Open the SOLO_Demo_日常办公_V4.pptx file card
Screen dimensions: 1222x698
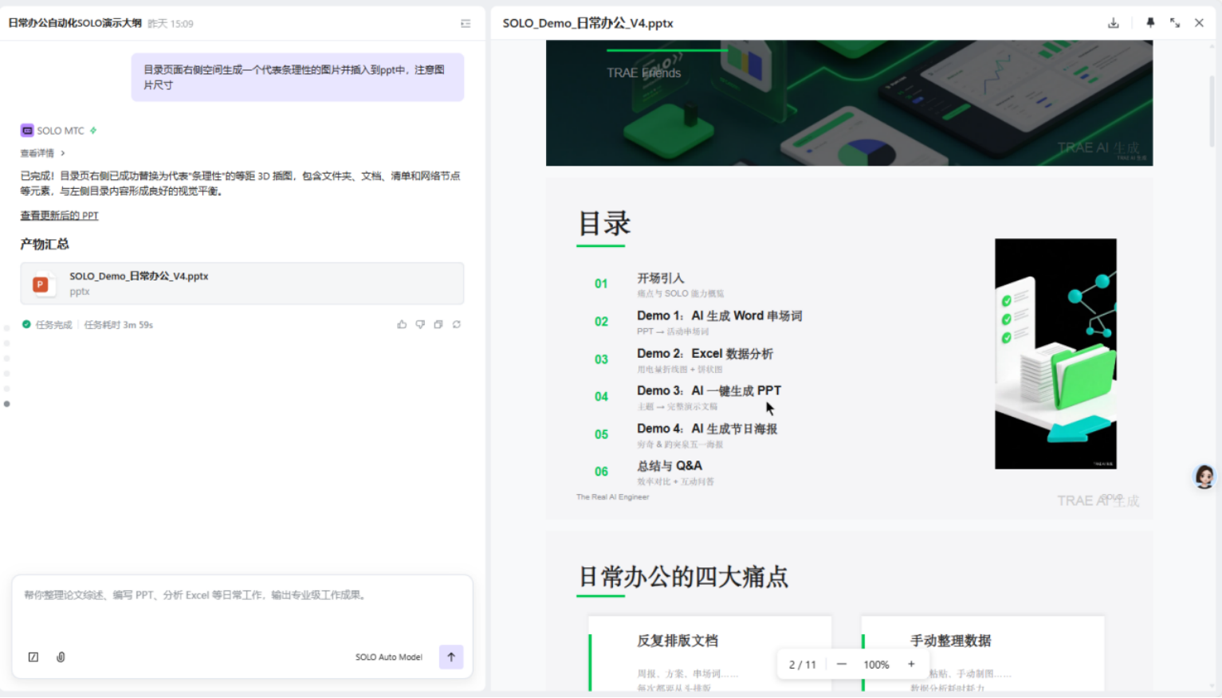coord(242,284)
